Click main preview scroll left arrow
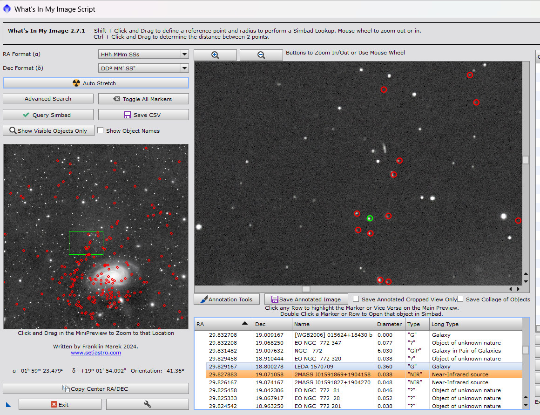The image size is (540, 415). 510,289
